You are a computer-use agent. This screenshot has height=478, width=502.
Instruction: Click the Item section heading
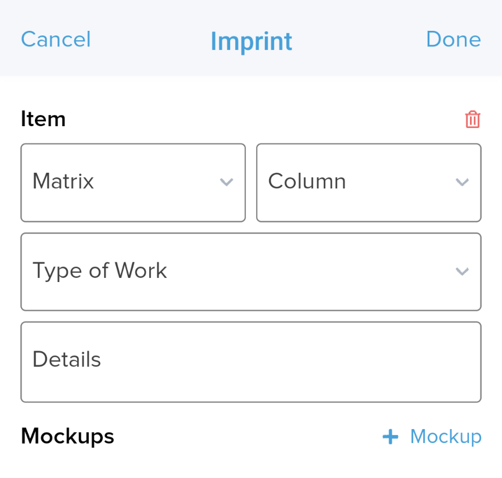[x=43, y=119]
